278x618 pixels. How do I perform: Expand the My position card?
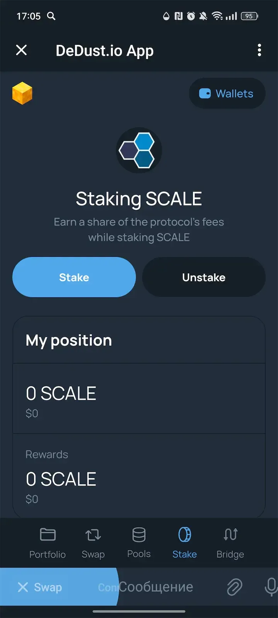pos(139,340)
